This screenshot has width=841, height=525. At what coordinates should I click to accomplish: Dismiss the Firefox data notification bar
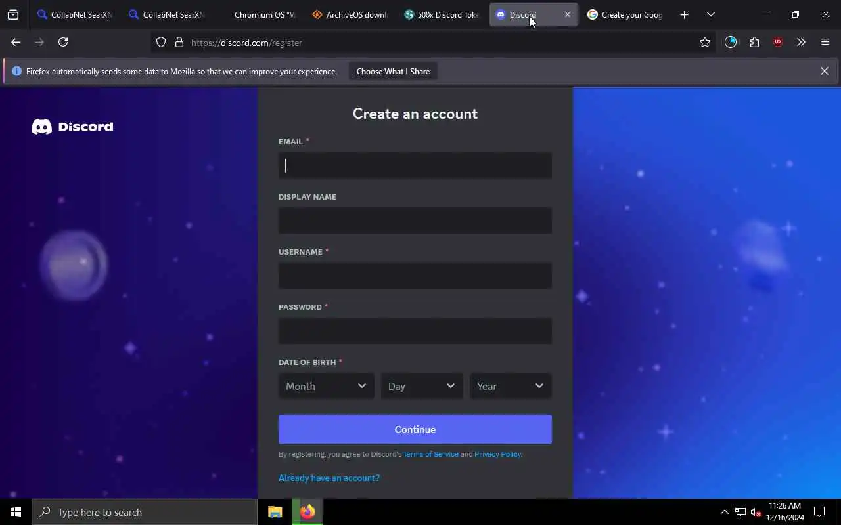tap(824, 71)
